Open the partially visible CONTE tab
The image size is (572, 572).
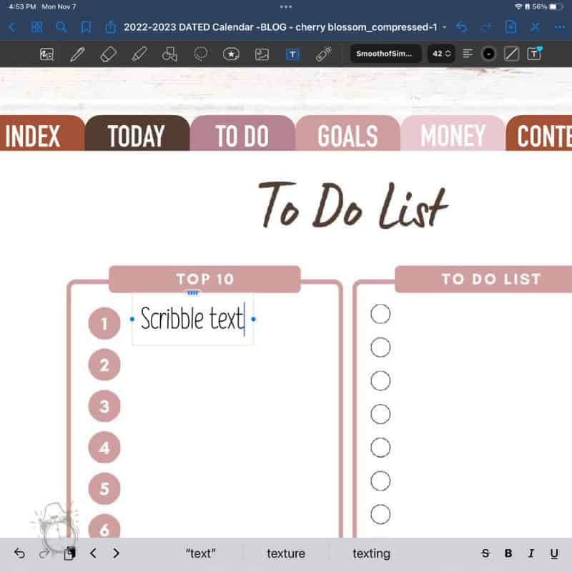coord(539,134)
